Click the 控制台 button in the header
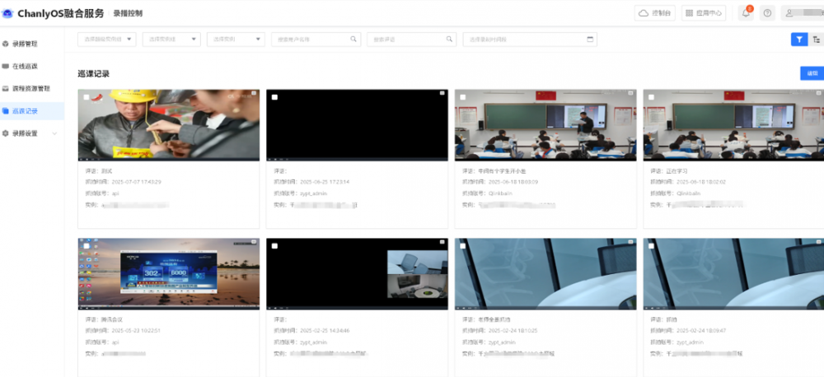 click(x=655, y=13)
